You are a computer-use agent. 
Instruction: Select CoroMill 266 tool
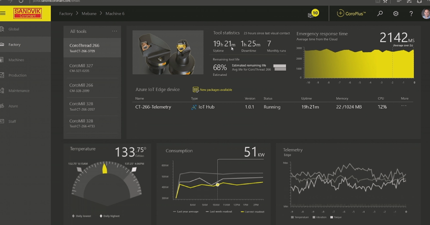92,87
